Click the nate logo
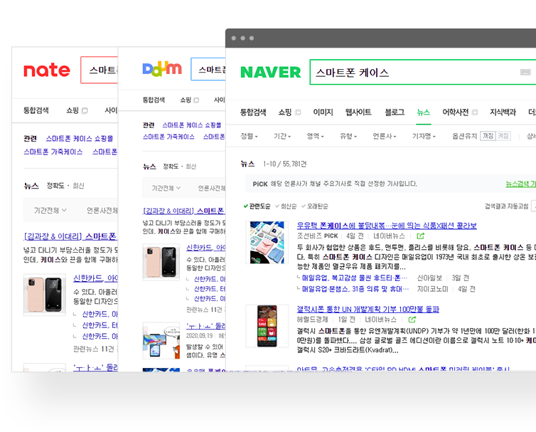This screenshot has width=536, height=432. (47, 70)
